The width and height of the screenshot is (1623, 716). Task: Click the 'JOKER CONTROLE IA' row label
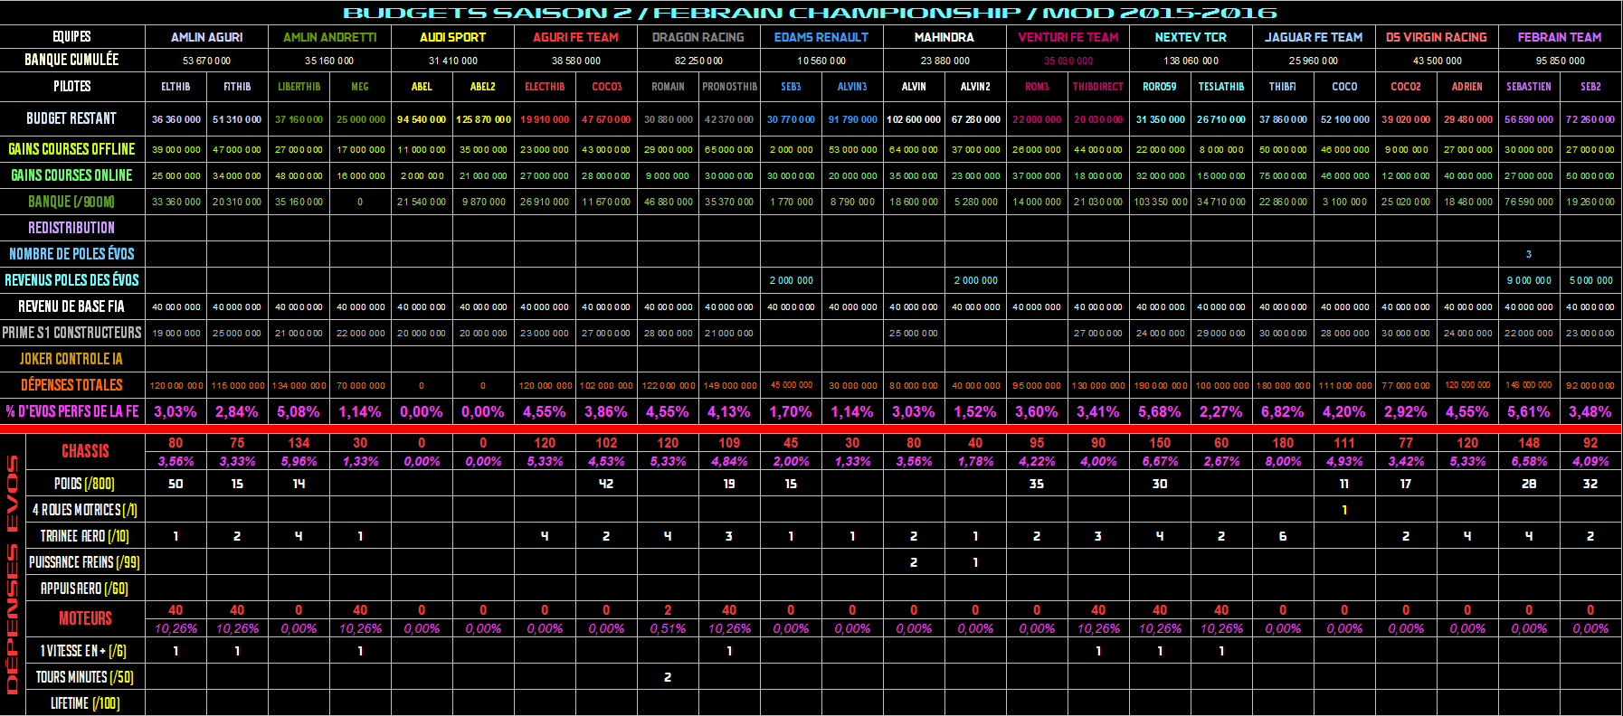pos(71,359)
